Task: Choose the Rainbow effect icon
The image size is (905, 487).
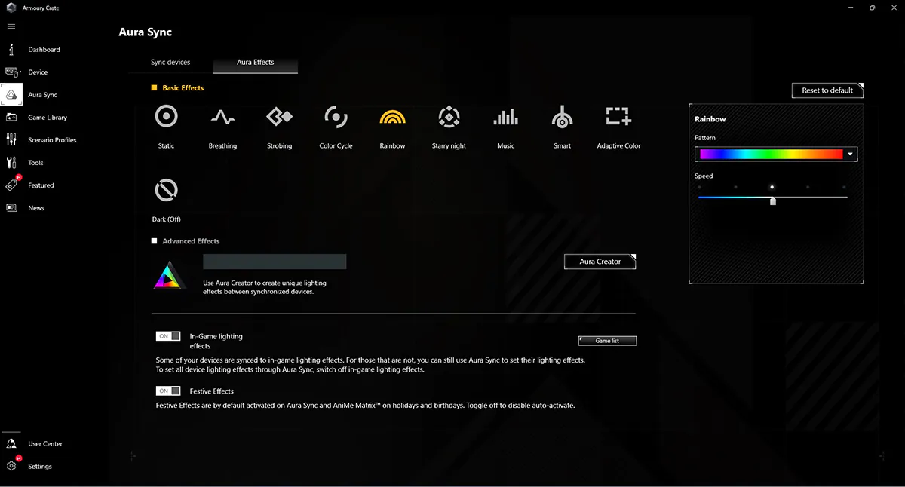Action: tap(392, 117)
